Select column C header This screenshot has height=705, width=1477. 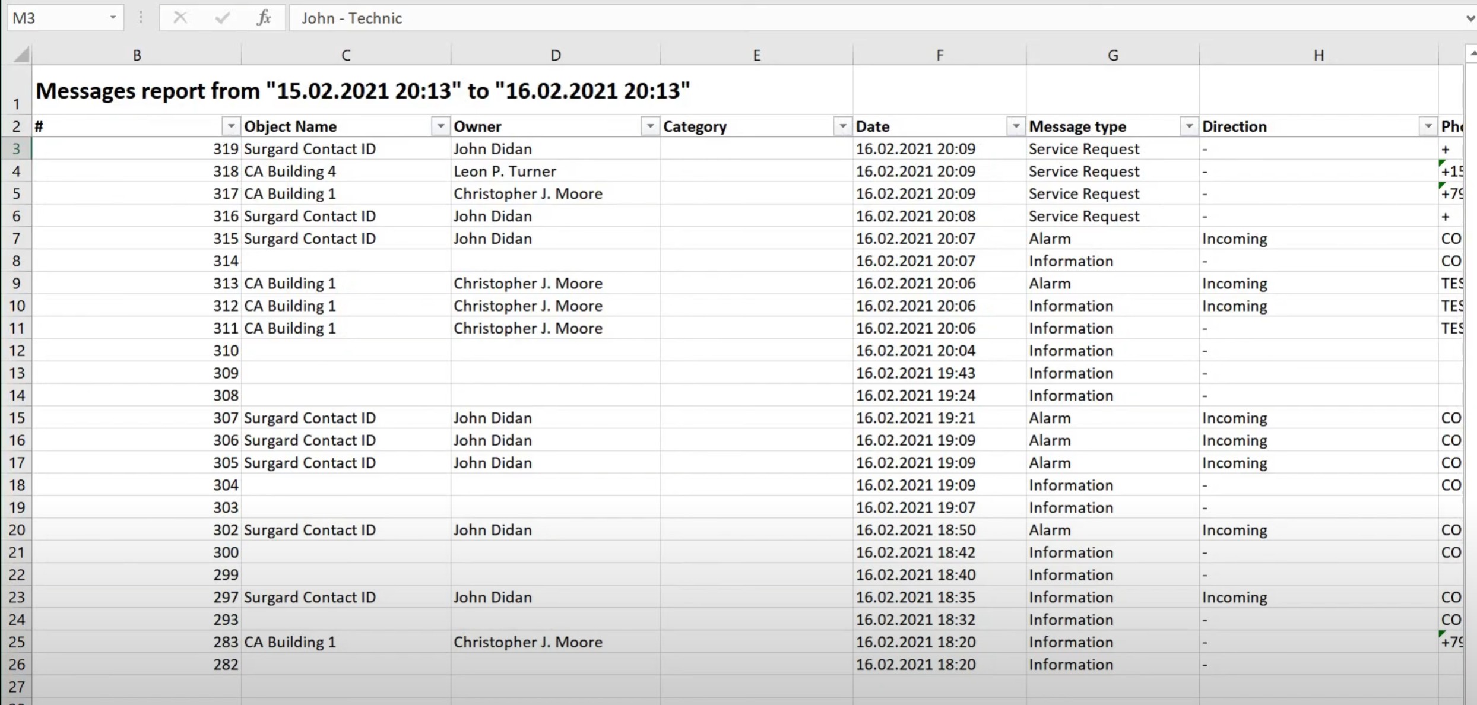[x=346, y=55]
